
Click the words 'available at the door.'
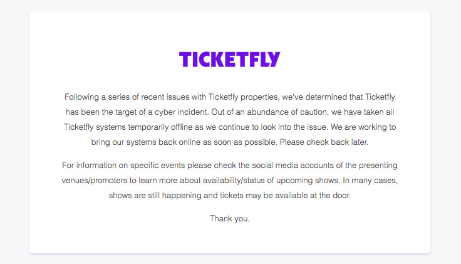tap(313, 196)
